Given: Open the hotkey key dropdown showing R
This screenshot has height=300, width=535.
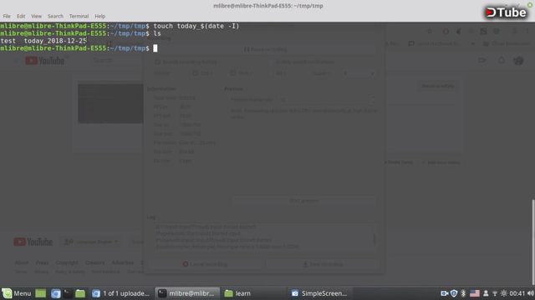Looking at the screenshot, I should tap(359, 73).
